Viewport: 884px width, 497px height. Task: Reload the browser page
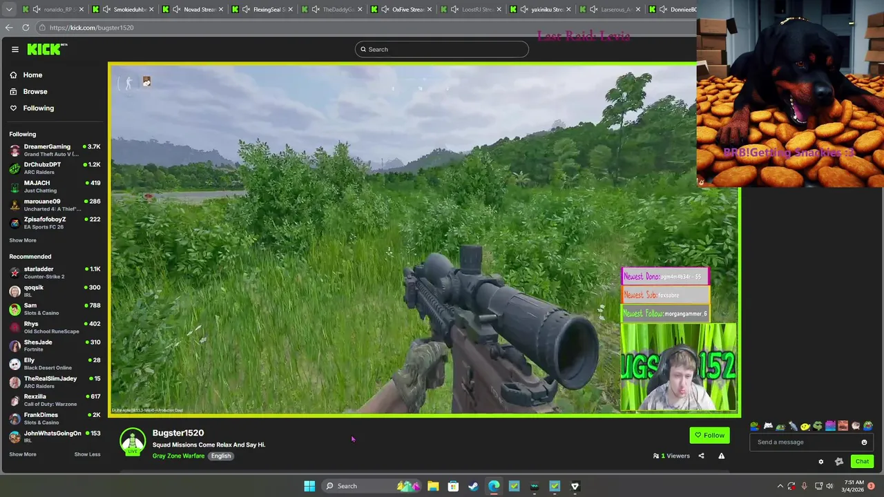(26, 28)
